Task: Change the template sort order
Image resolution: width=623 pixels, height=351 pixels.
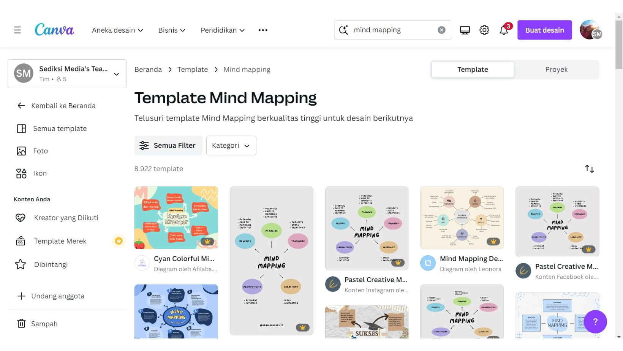Action: point(589,169)
